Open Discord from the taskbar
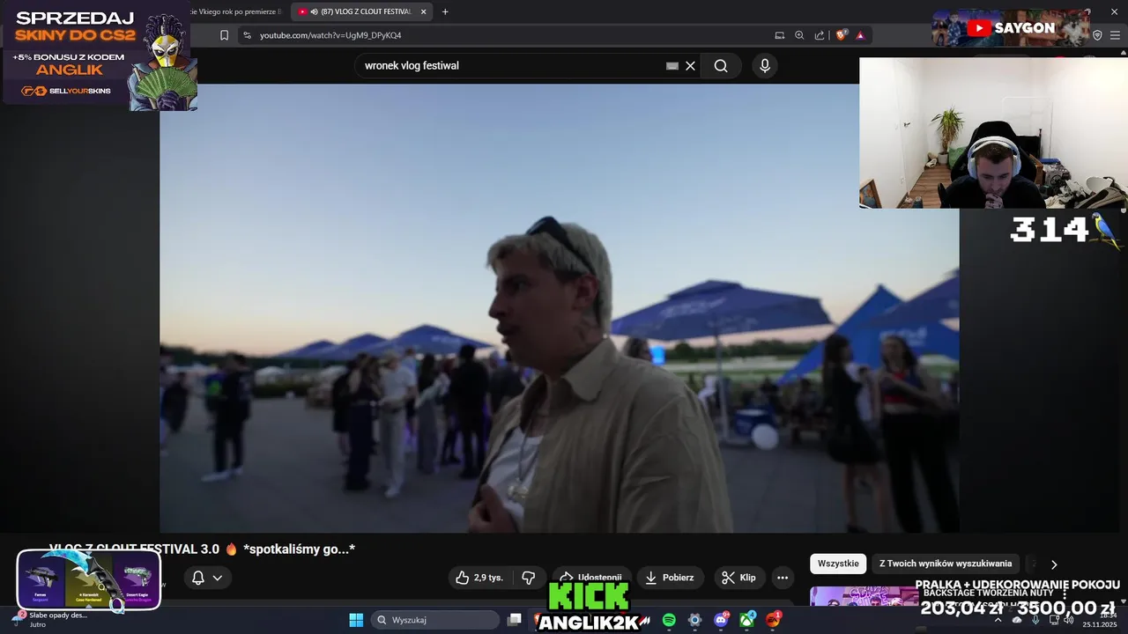This screenshot has width=1128, height=634. pyautogui.click(x=721, y=620)
